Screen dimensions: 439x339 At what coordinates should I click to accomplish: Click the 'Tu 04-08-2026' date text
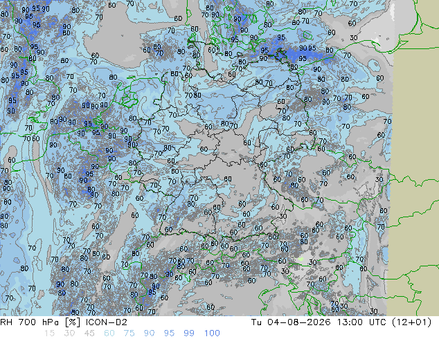(291, 322)
